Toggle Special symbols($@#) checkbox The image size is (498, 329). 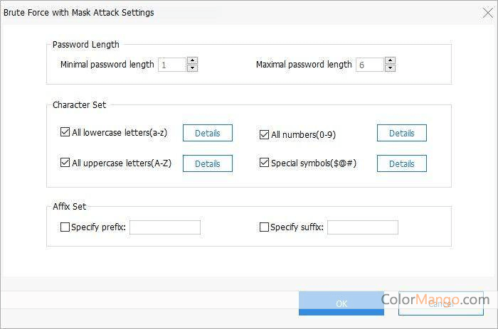coord(265,163)
